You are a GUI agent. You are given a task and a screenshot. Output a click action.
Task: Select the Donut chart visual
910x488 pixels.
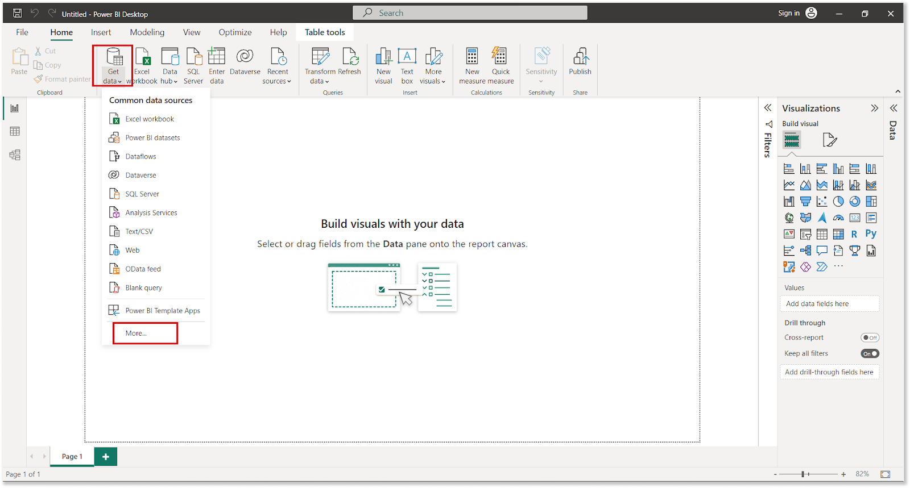(x=855, y=201)
